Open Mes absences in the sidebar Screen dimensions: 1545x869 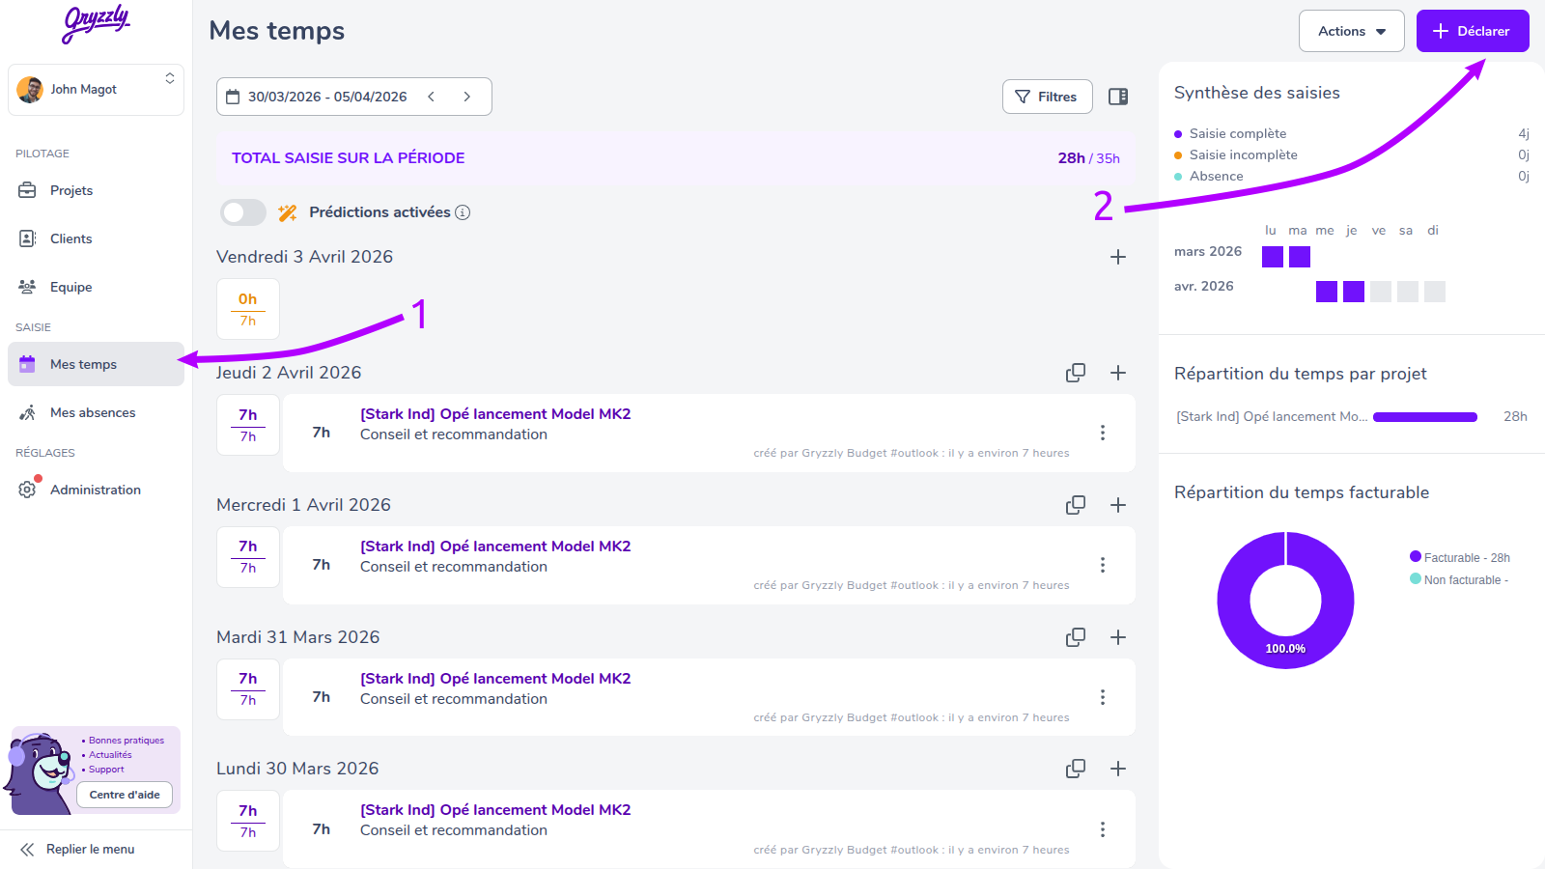pyautogui.click(x=93, y=412)
